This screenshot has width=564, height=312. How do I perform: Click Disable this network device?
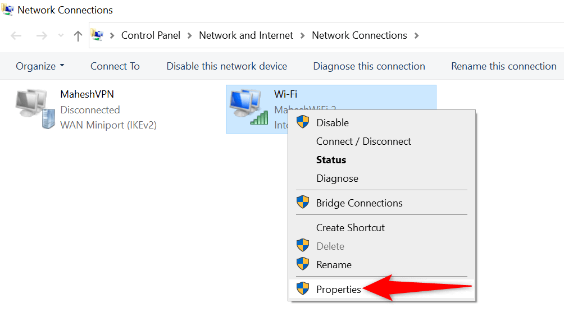(226, 66)
